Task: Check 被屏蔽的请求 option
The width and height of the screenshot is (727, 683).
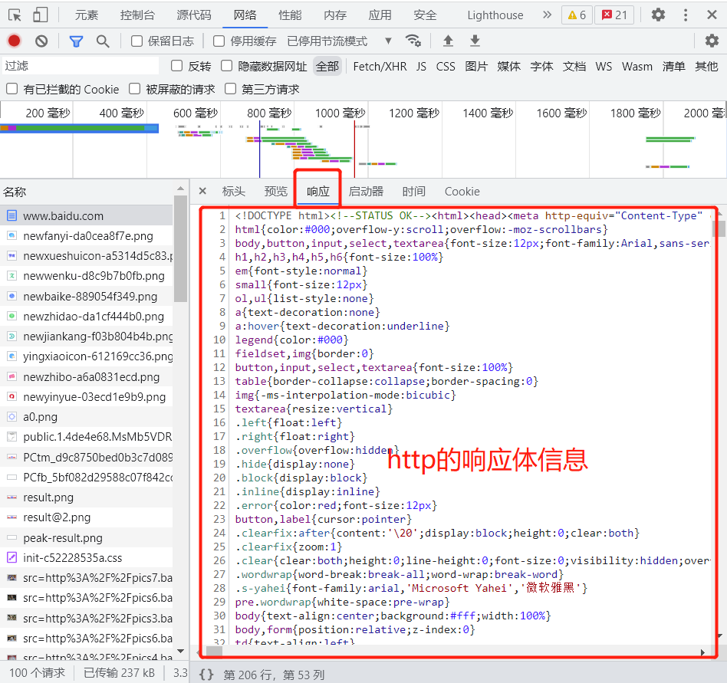Action: click(134, 88)
